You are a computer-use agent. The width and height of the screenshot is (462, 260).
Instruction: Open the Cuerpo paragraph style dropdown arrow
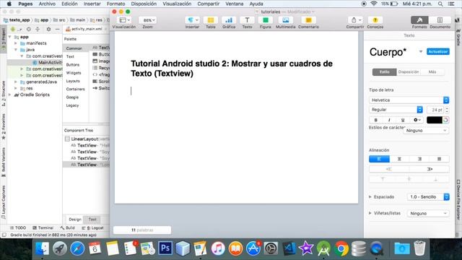click(421, 52)
